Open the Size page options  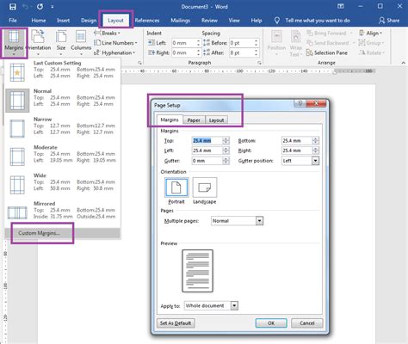coord(61,43)
